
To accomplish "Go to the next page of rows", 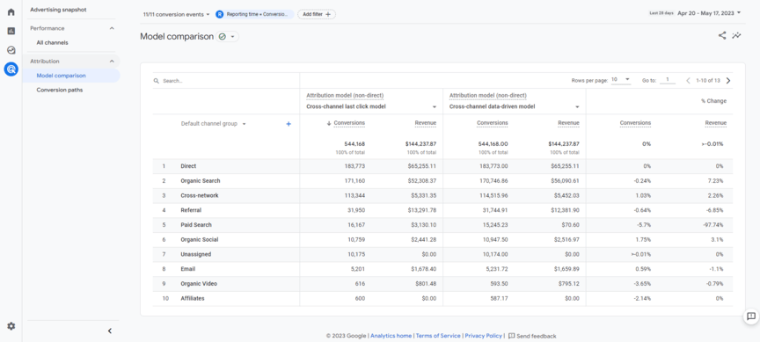I will 728,80.
